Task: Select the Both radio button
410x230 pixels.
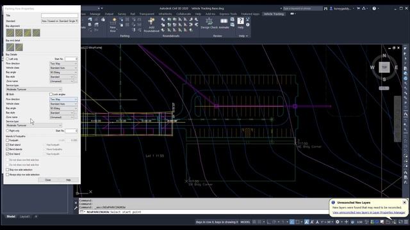Action: click(x=7, y=94)
